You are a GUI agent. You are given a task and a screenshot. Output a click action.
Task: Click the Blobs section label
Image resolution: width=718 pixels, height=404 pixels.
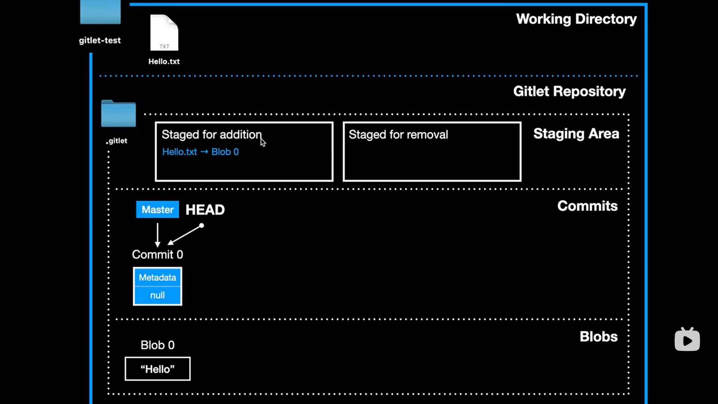(598, 337)
